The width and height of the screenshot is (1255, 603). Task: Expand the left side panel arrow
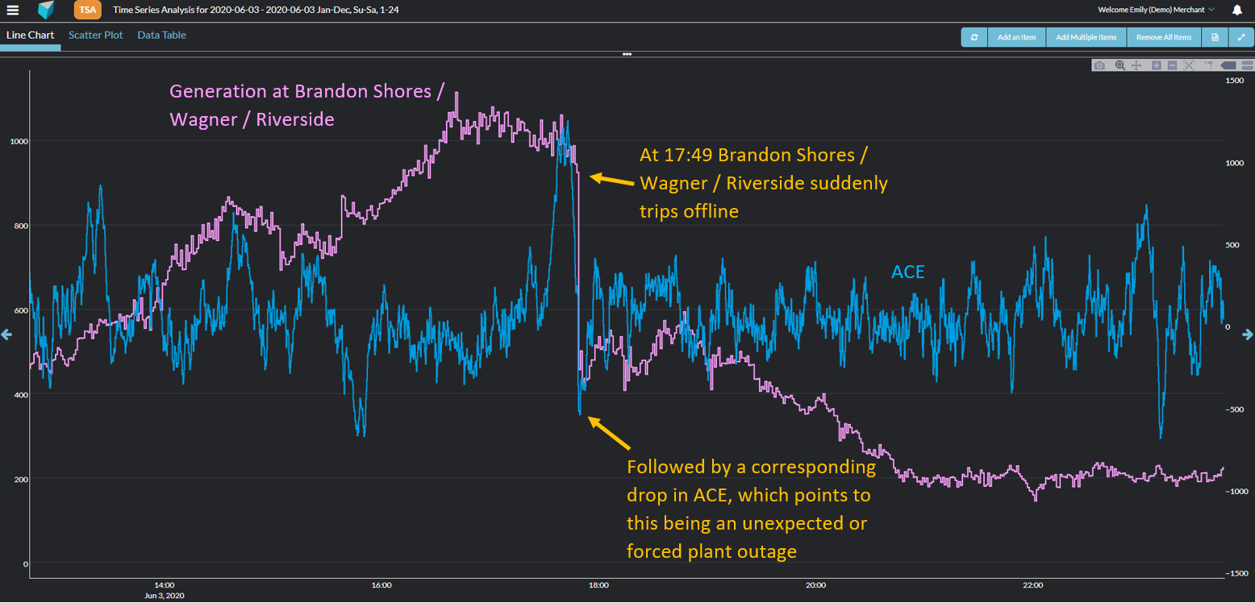(6, 335)
